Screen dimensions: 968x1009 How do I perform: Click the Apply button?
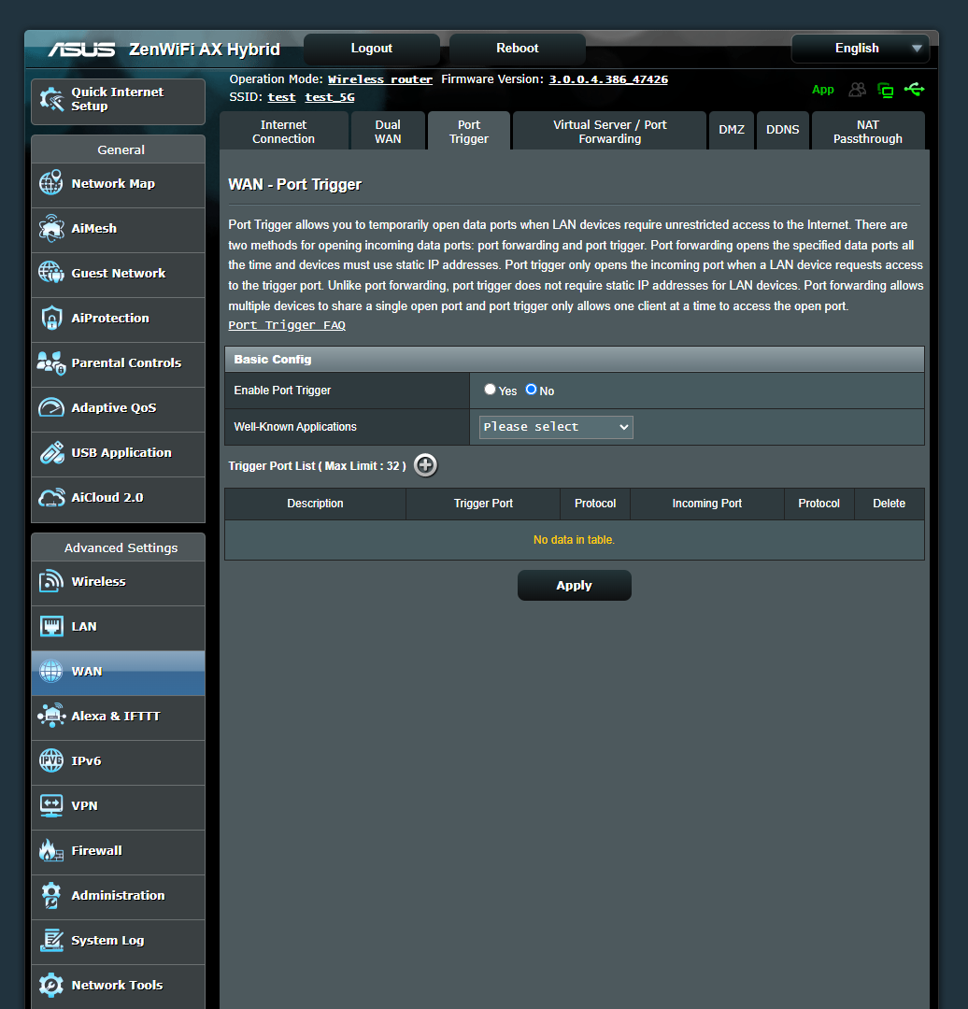pos(574,585)
